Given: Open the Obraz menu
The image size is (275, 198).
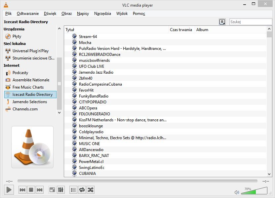Looking at the screenshot, I should [x=66, y=14].
